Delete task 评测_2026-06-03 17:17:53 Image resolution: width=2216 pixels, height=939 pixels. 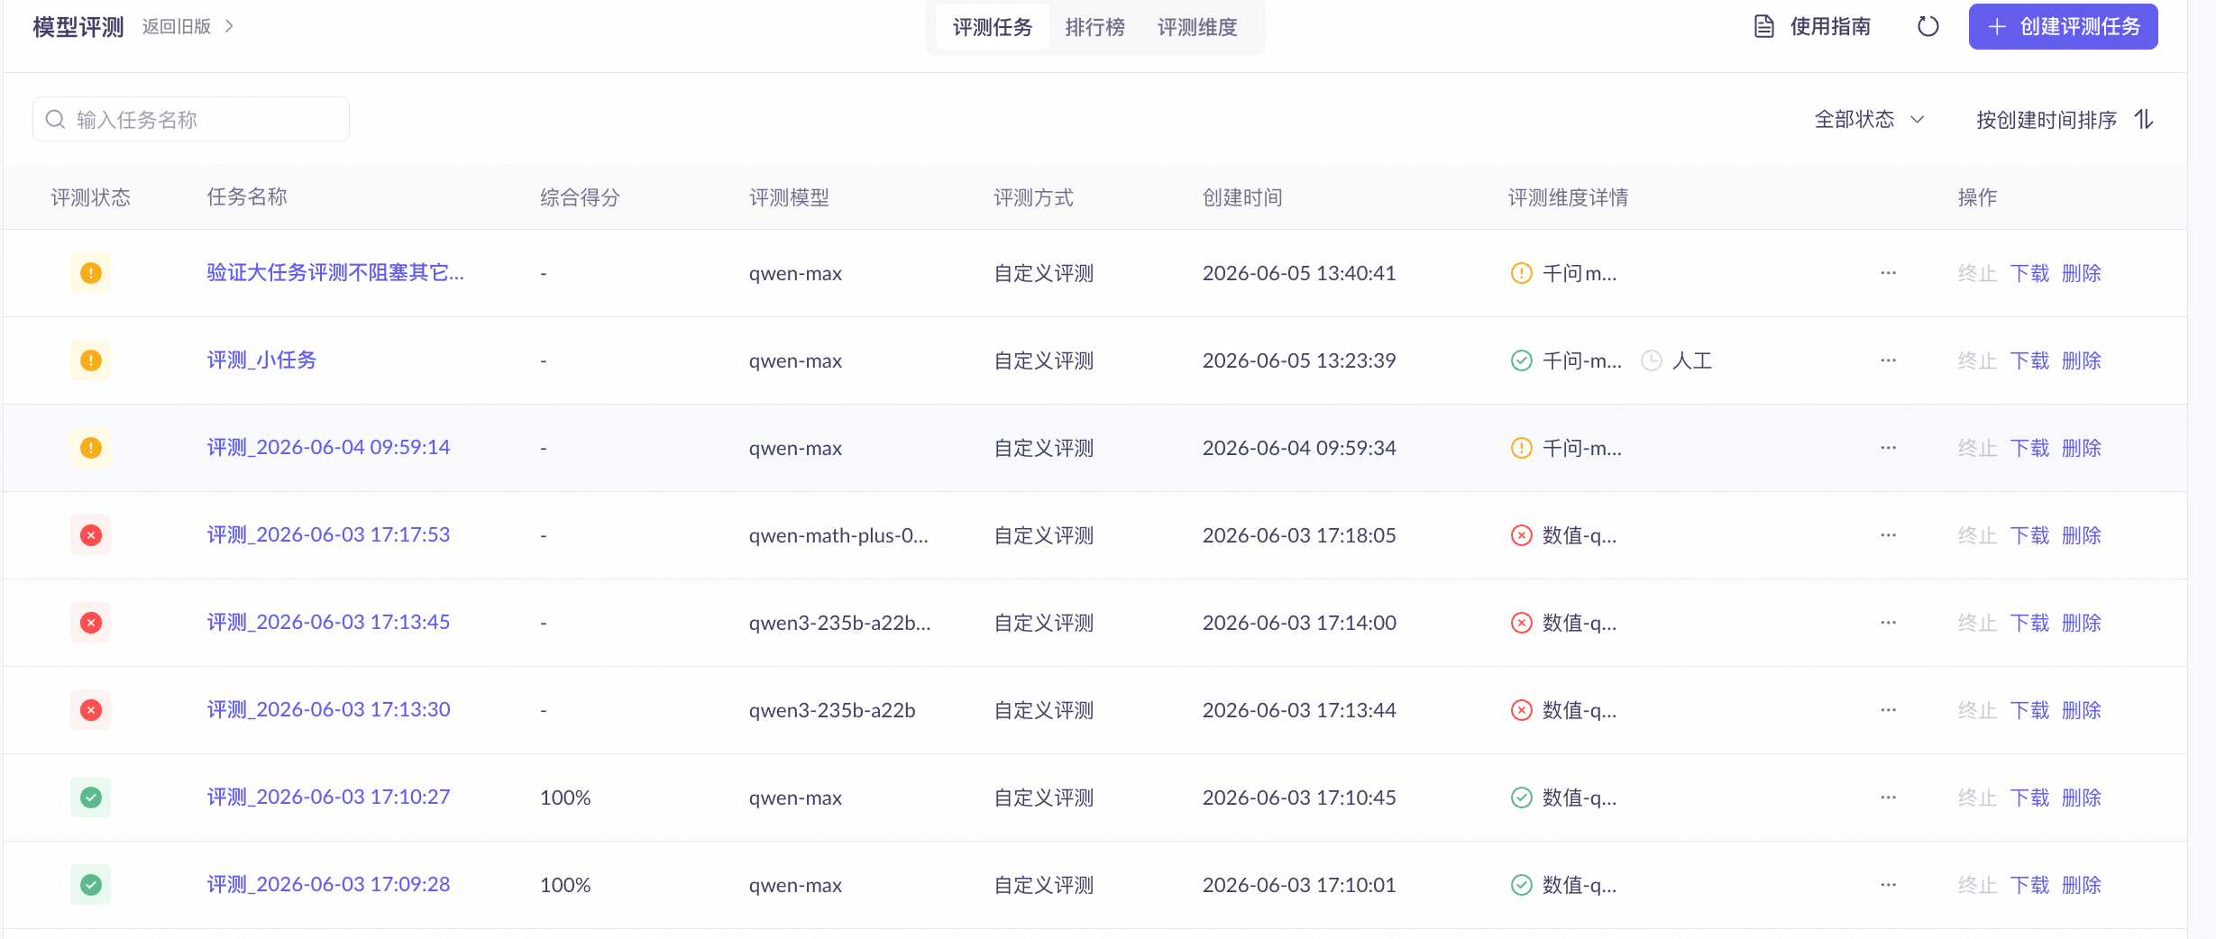click(x=2082, y=535)
